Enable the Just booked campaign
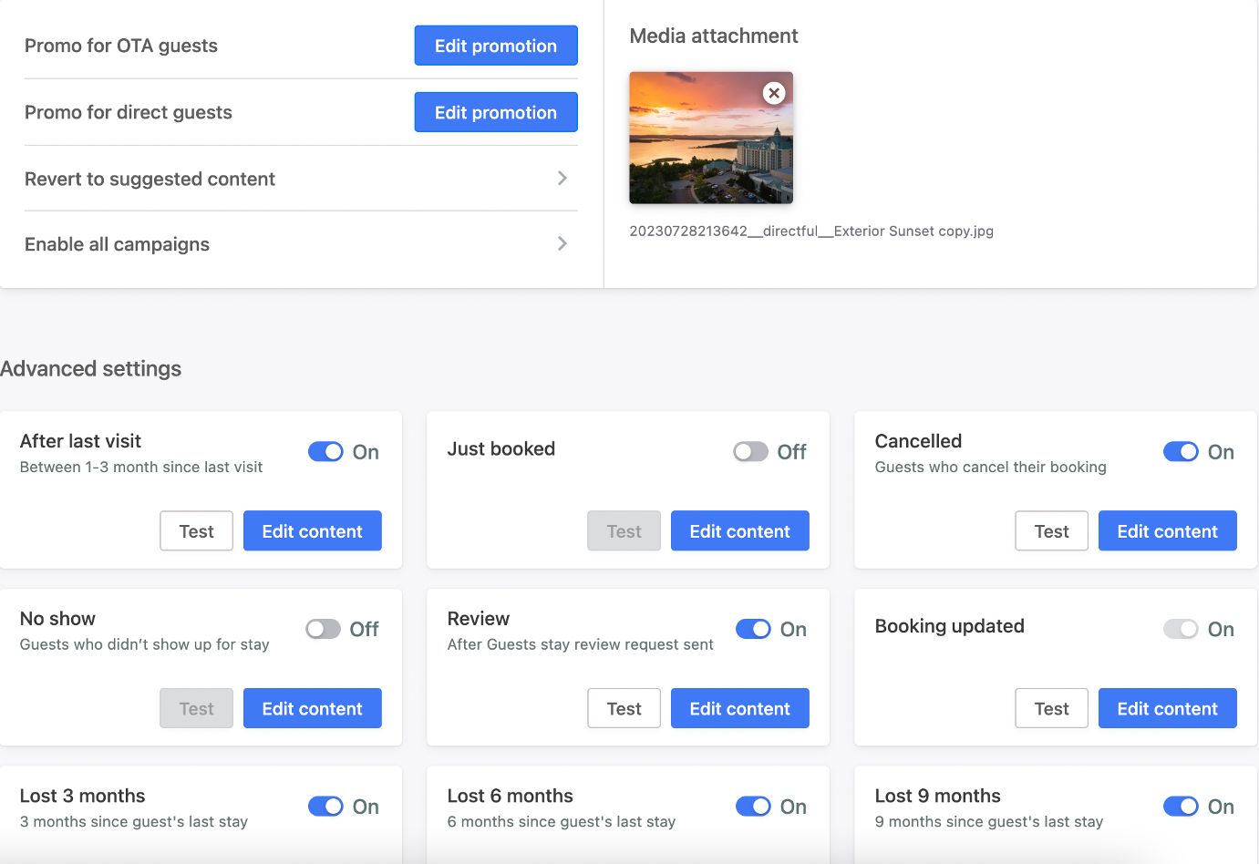1259x864 pixels. 750,452
